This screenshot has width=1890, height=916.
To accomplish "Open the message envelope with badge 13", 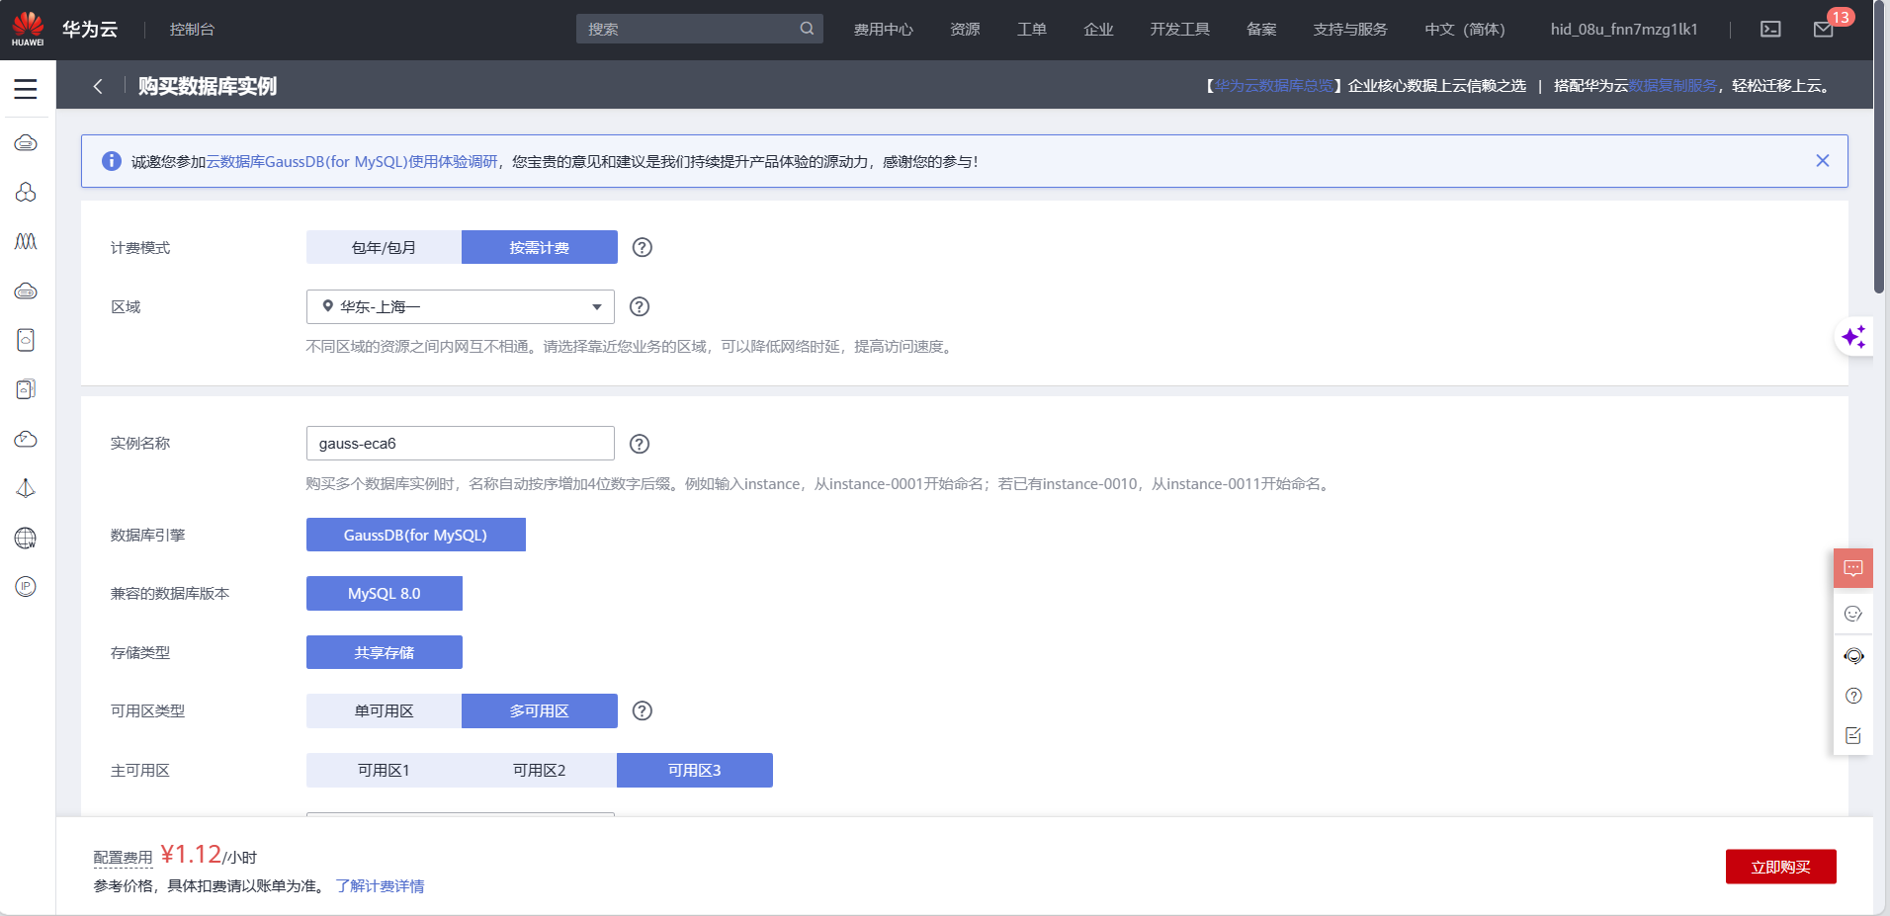I will click(1824, 29).
